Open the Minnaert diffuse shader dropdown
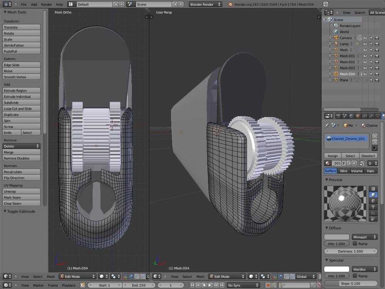 click(364, 237)
